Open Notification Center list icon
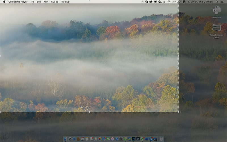This screenshot has width=227, height=142. click(222, 2)
